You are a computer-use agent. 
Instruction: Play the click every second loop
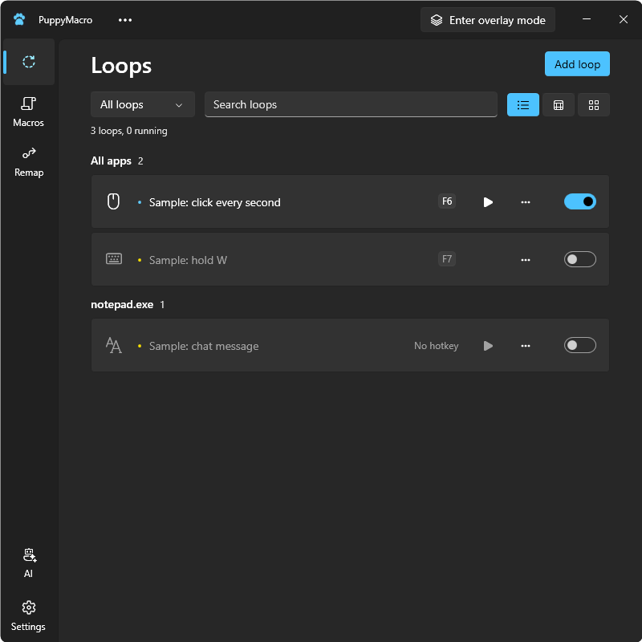pyautogui.click(x=488, y=202)
